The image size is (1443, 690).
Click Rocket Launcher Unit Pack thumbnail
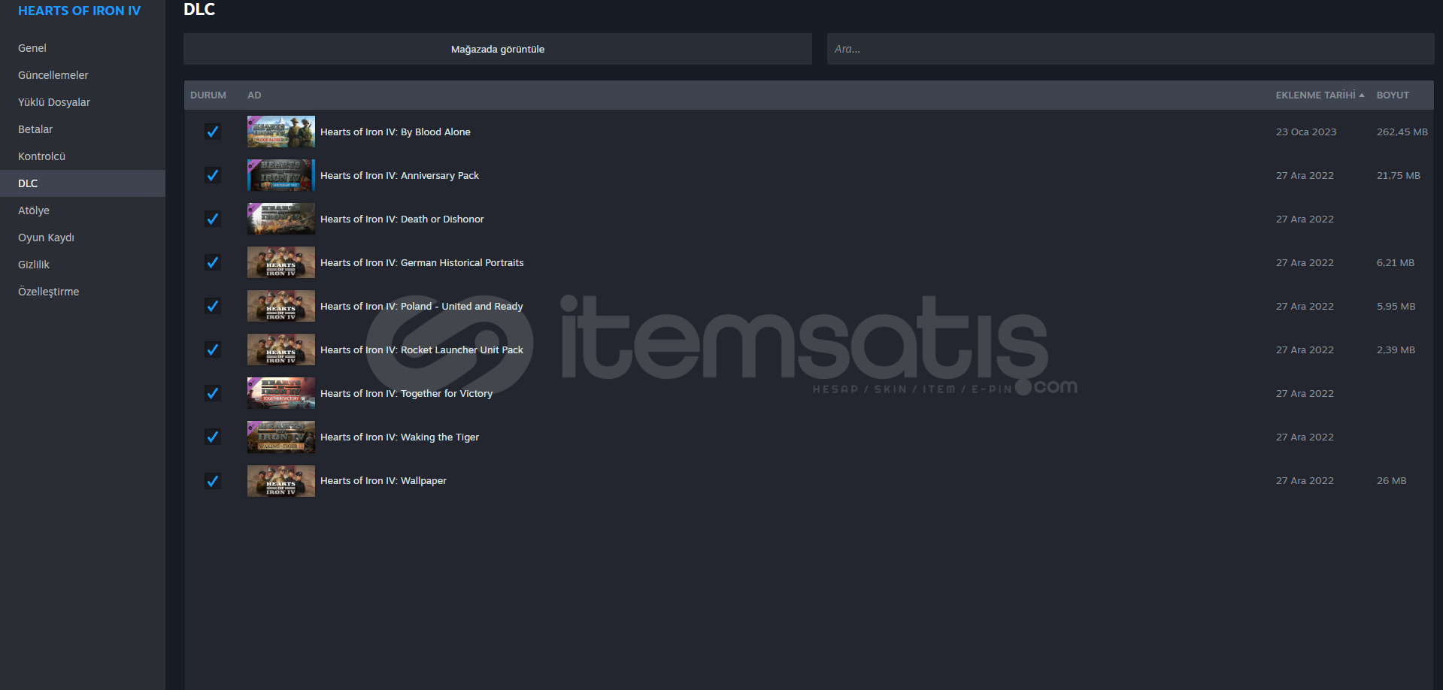281,350
